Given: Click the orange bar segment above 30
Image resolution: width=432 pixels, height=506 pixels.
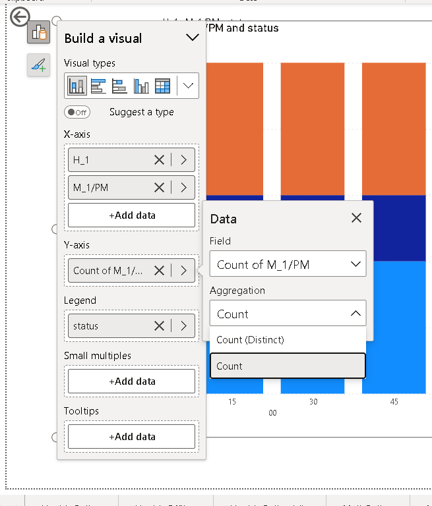Looking at the screenshot, I should pyautogui.click(x=313, y=129).
